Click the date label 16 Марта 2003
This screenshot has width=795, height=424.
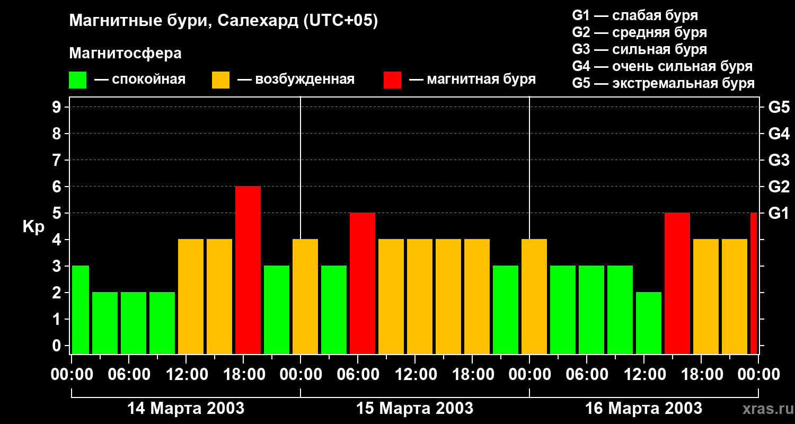[x=643, y=409]
